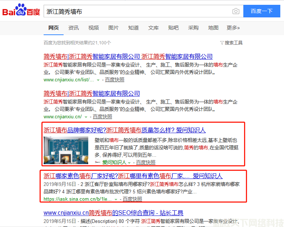
Task: Expand arrow beside www.cnjianxiu.cn/ URL
Action: (x=86, y=117)
